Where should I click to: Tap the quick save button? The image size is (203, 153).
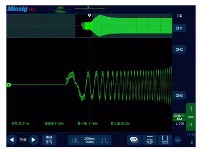(x=49, y=140)
